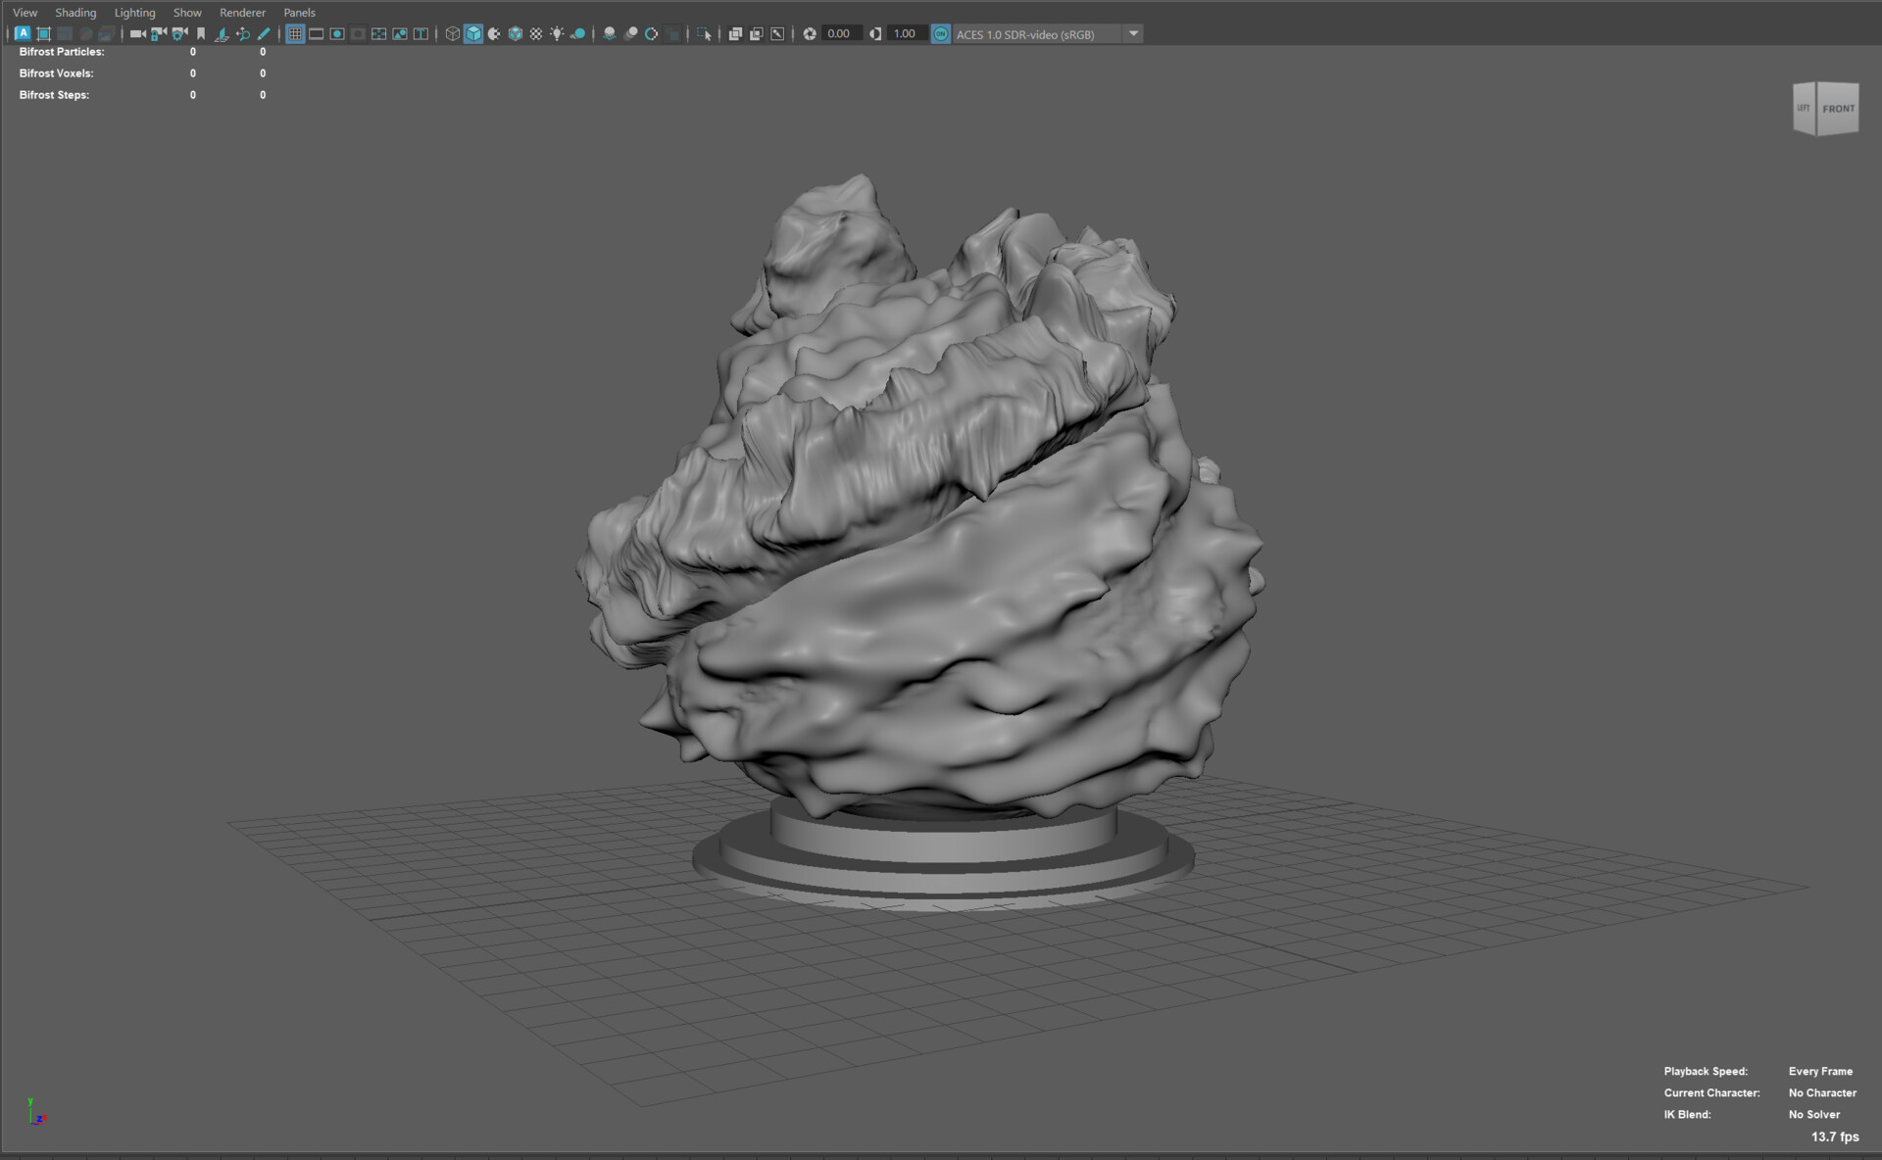Show the resolution gate icon
This screenshot has width=1882, height=1160.
337,32
